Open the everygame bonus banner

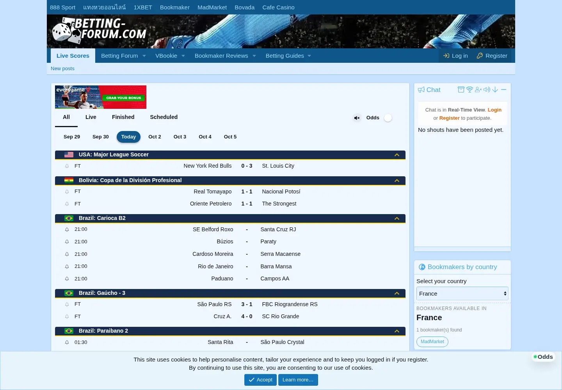pyautogui.click(x=101, y=97)
